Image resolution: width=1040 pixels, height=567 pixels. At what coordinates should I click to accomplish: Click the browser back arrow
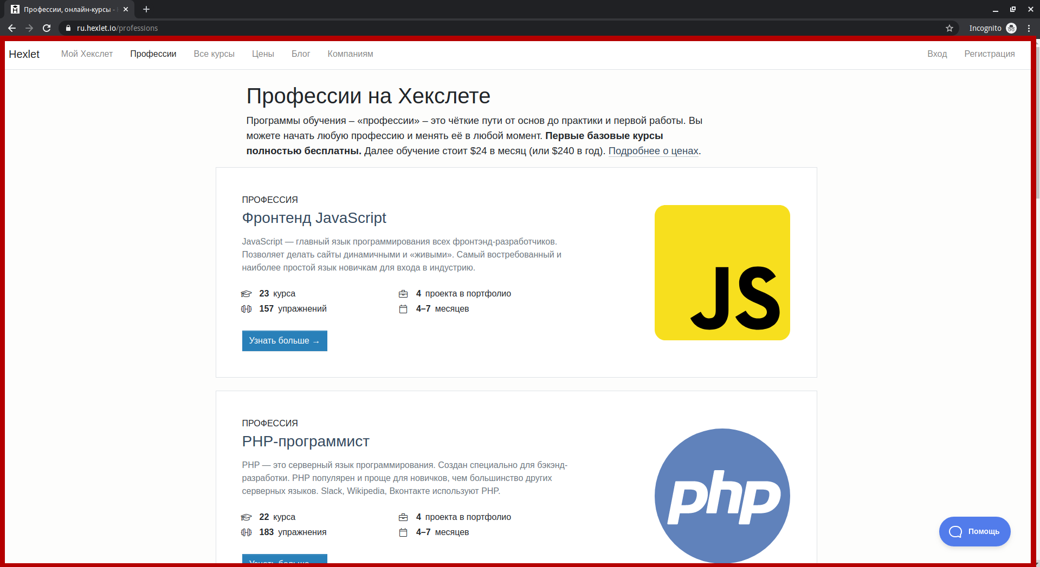tap(12, 28)
